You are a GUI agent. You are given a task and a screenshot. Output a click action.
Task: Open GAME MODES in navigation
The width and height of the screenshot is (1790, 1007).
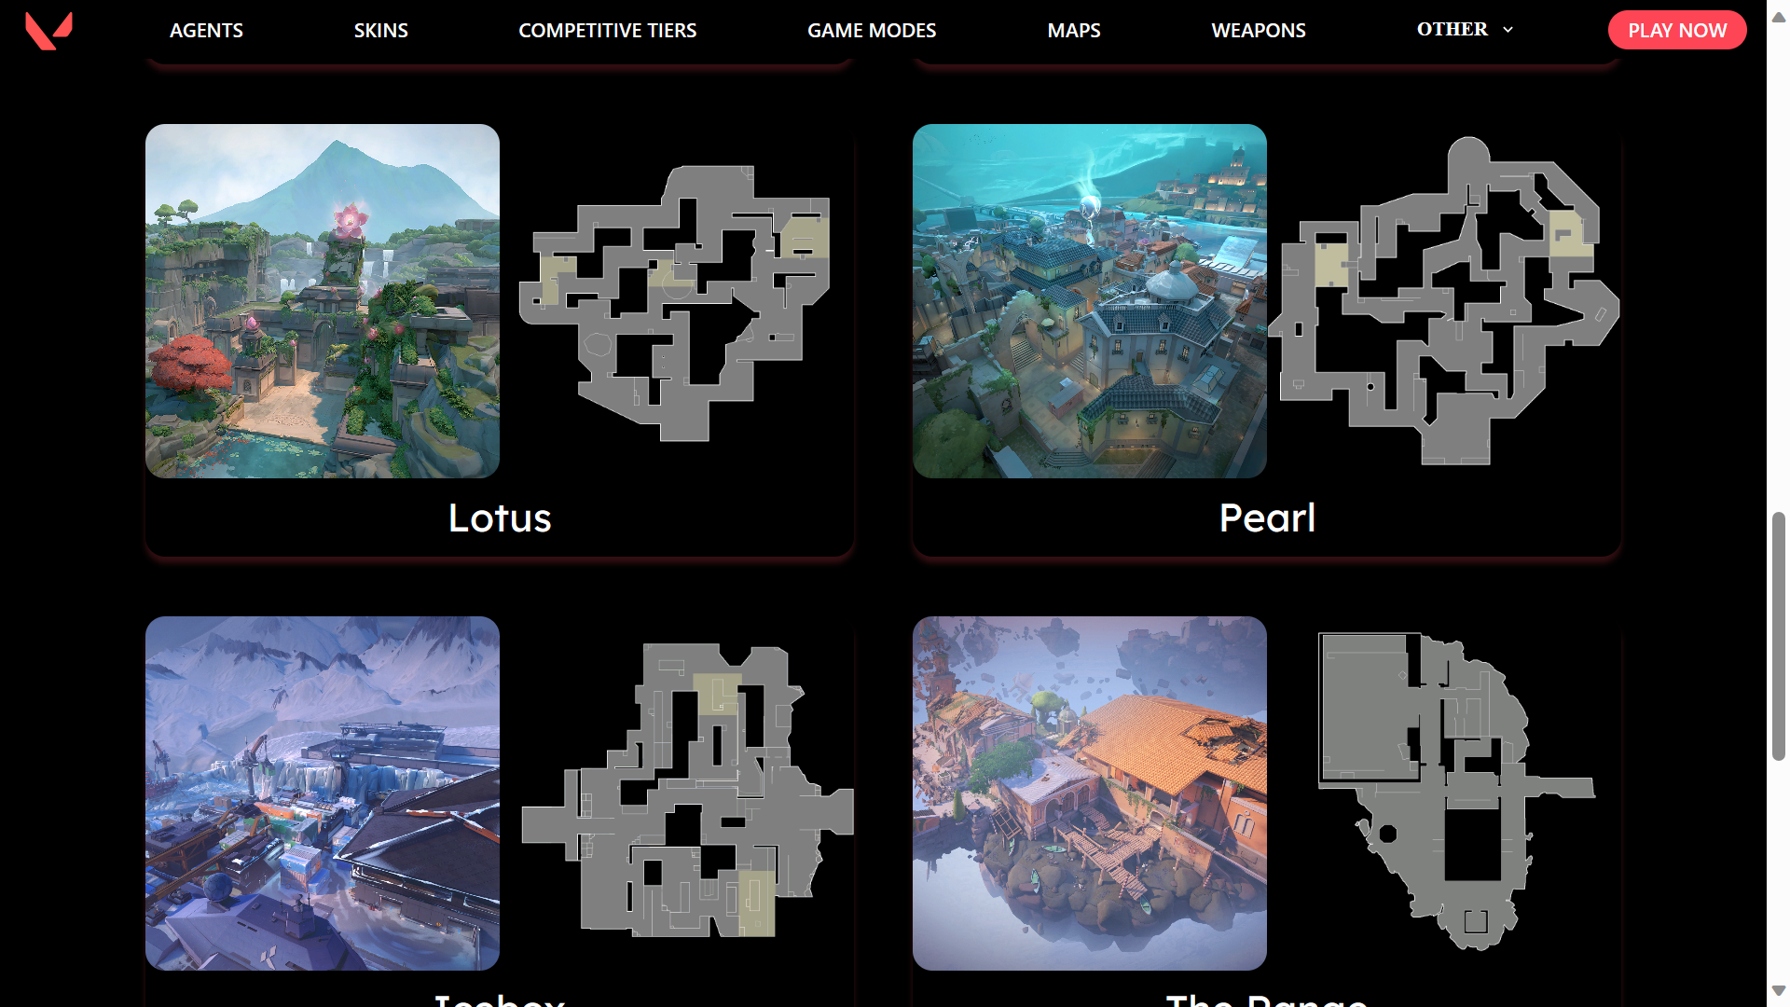tap(872, 30)
